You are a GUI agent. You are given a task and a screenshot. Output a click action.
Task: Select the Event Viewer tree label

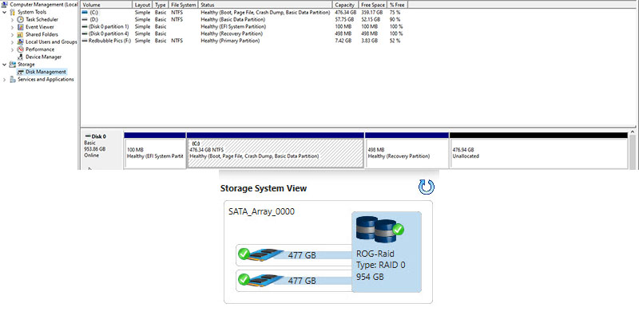point(39,27)
